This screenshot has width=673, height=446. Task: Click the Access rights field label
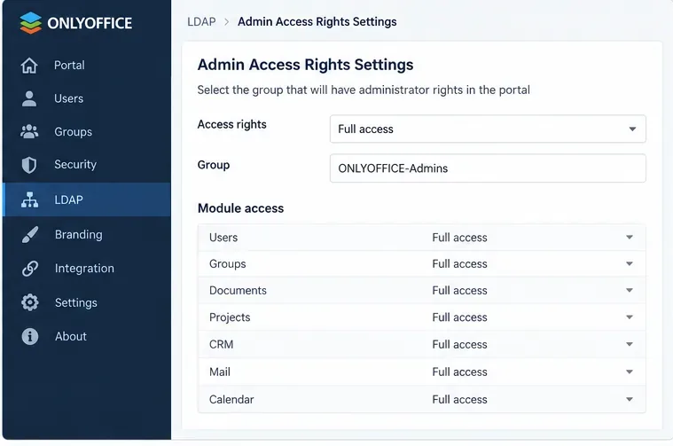click(231, 124)
